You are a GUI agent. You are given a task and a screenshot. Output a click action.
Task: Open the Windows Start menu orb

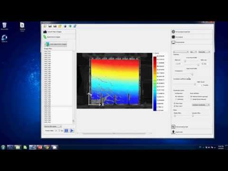3,147
